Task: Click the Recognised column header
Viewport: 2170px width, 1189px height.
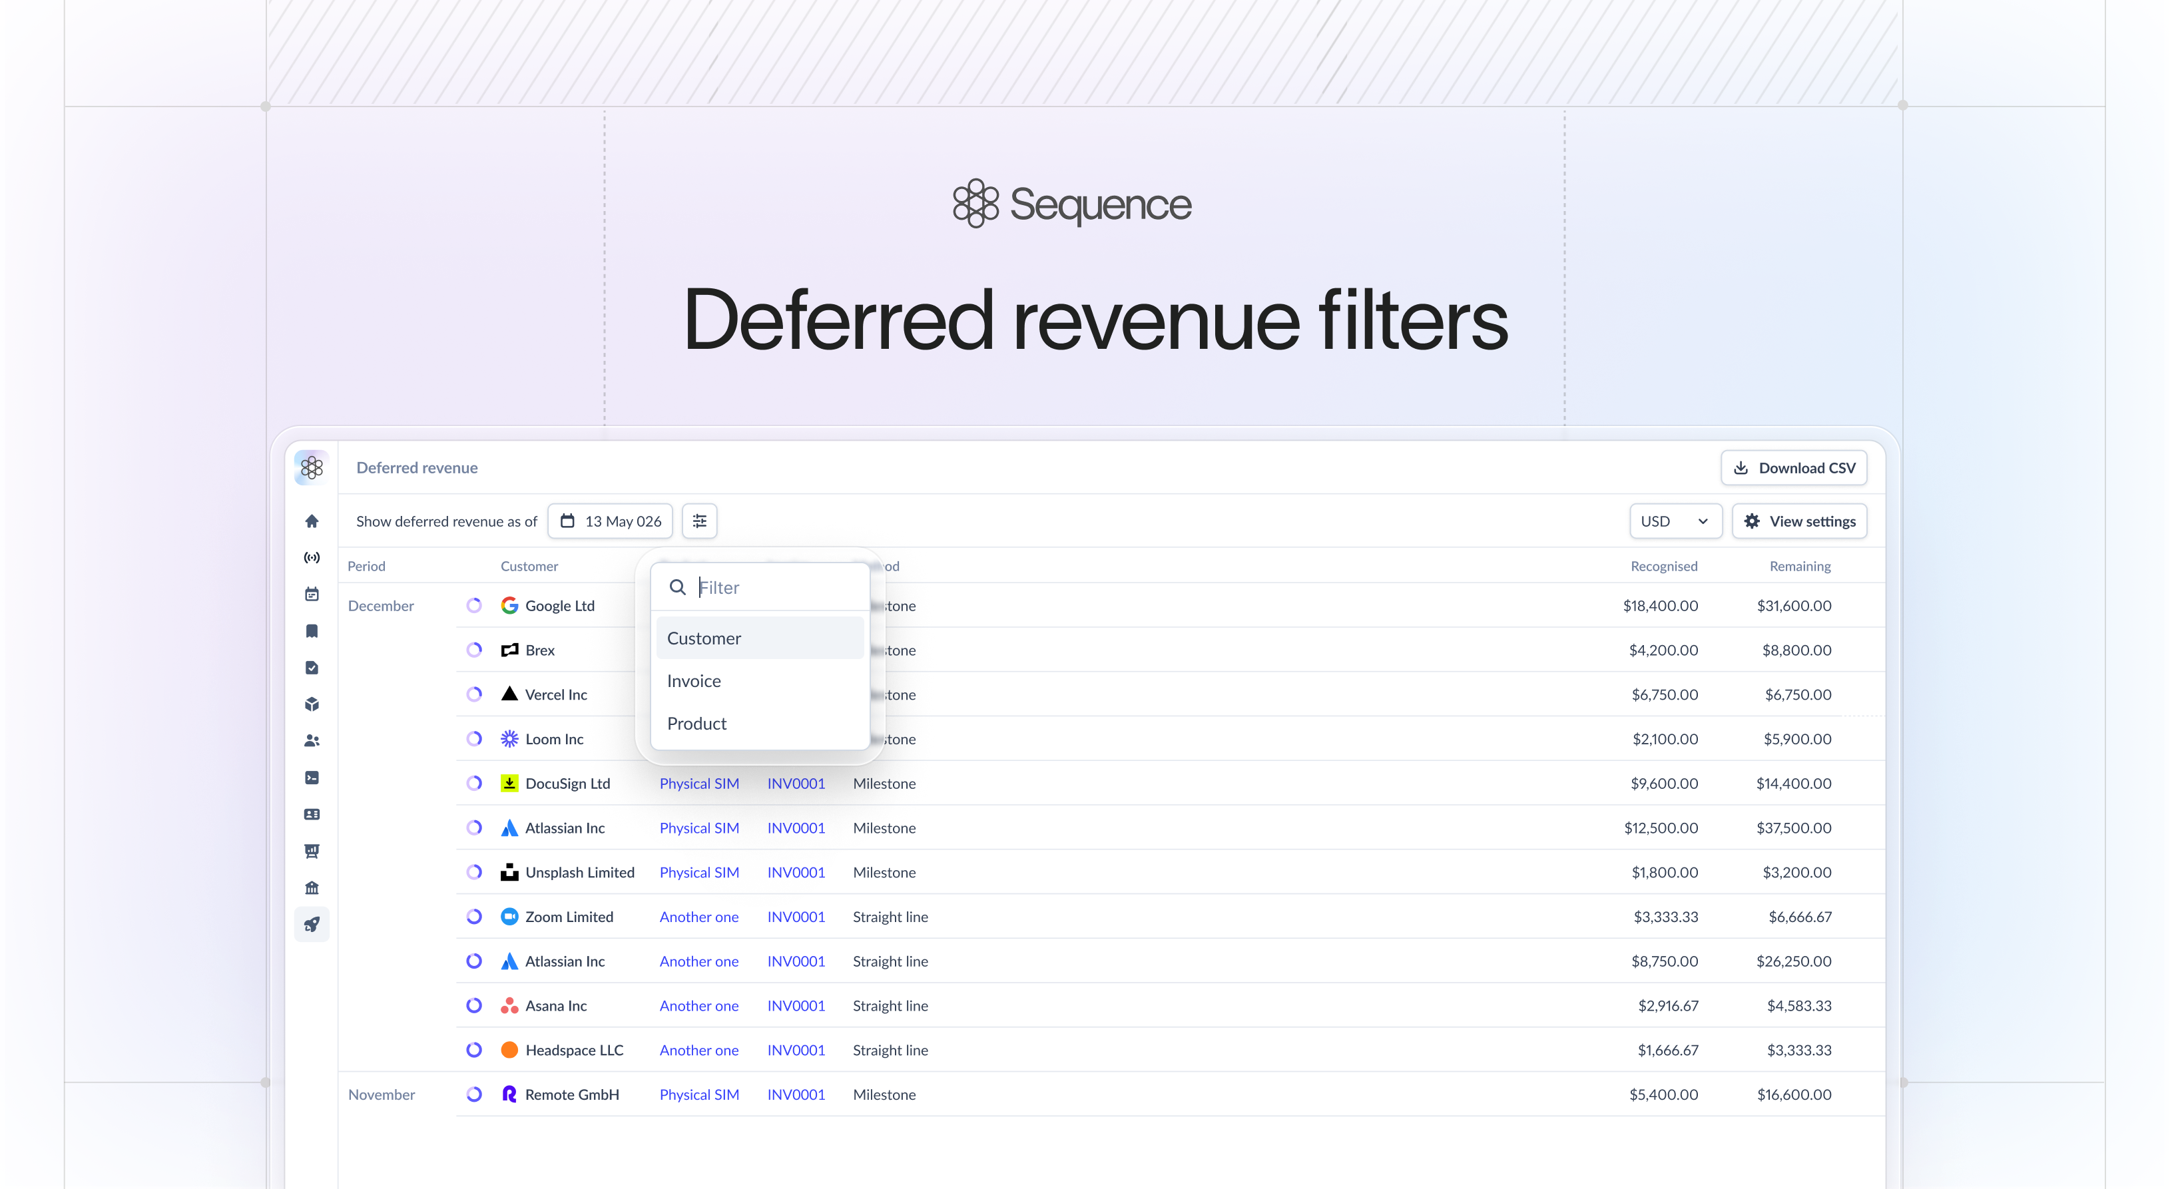Action: click(1664, 566)
